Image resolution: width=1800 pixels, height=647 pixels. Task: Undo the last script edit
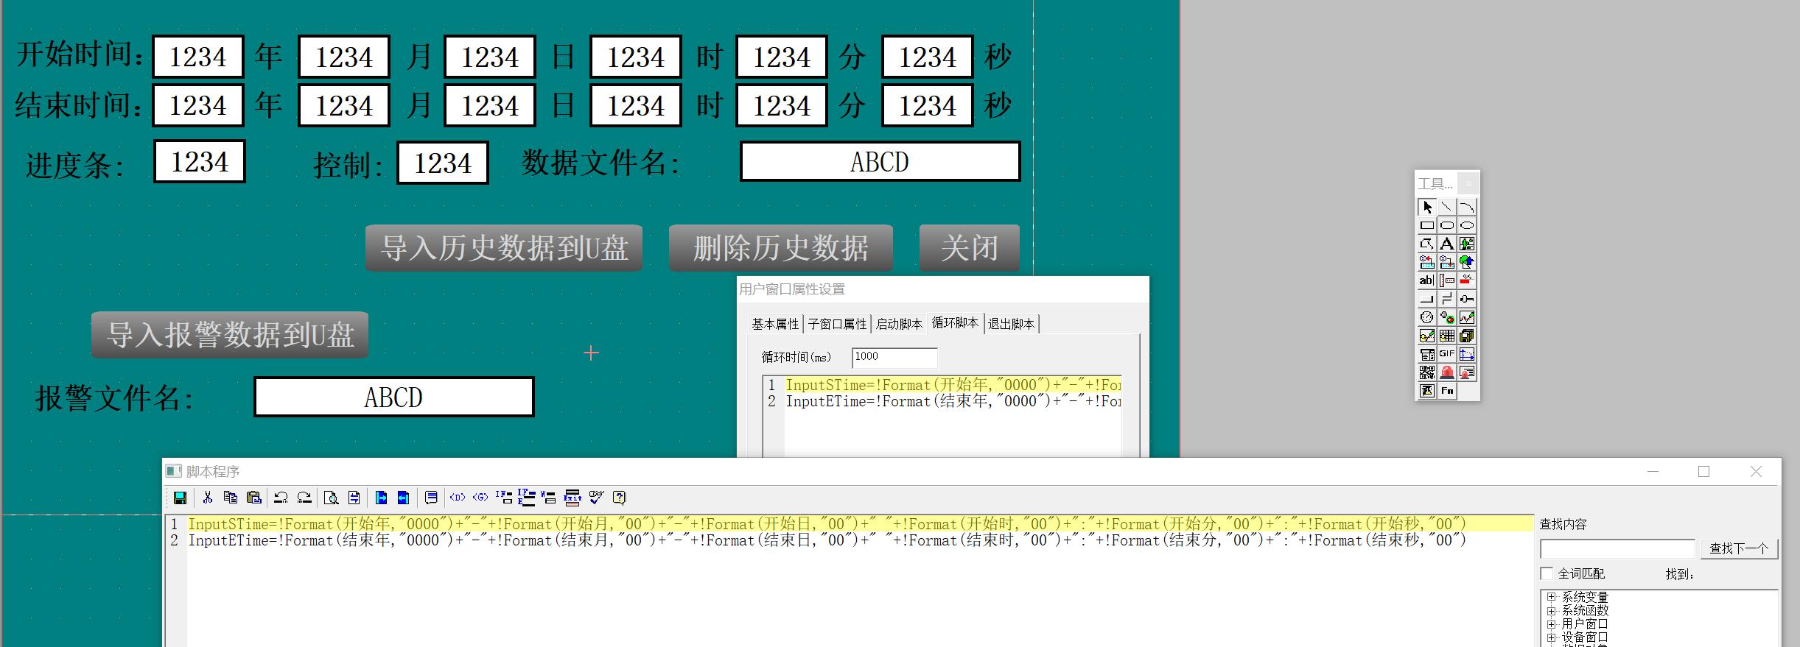point(281,498)
